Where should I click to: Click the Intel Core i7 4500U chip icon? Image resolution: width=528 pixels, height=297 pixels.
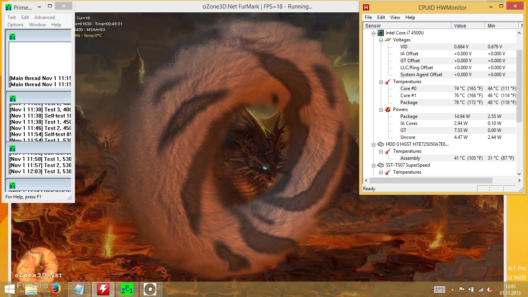381,33
